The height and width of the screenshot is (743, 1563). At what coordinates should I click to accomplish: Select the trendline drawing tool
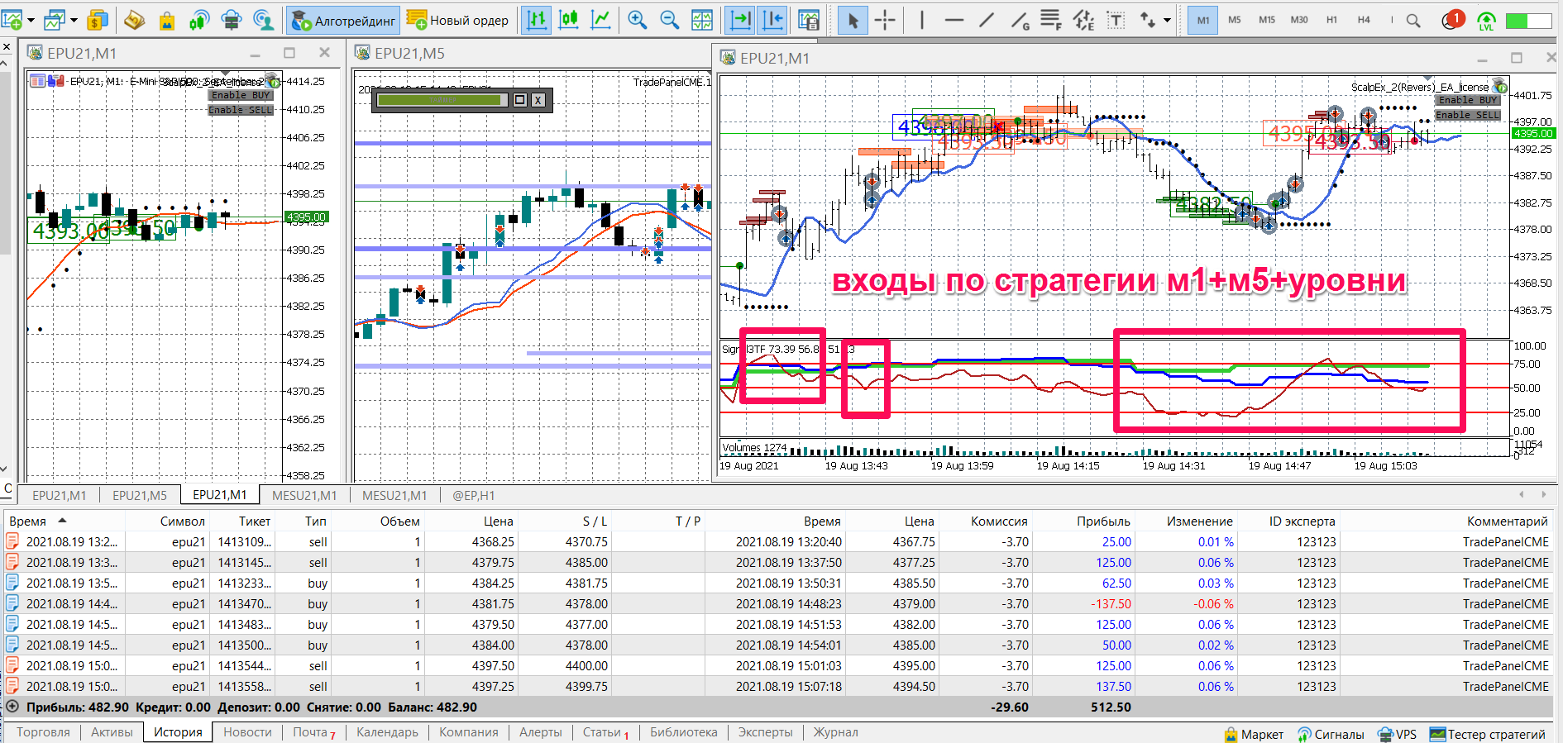pos(987,20)
